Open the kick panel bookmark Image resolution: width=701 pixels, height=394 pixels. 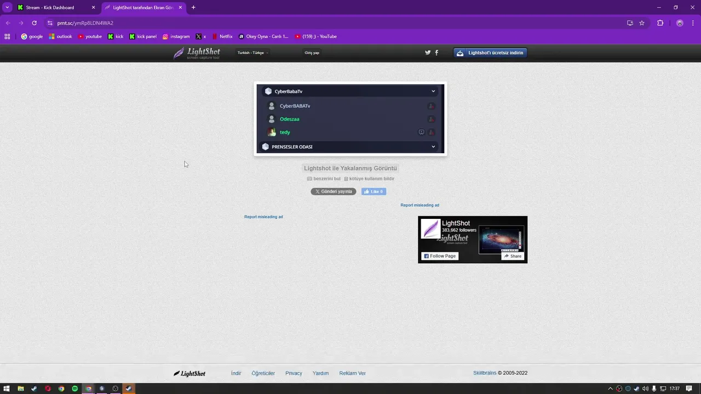pos(143,37)
